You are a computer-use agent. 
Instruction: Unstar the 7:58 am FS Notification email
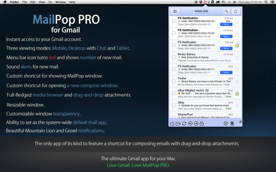click(237, 45)
